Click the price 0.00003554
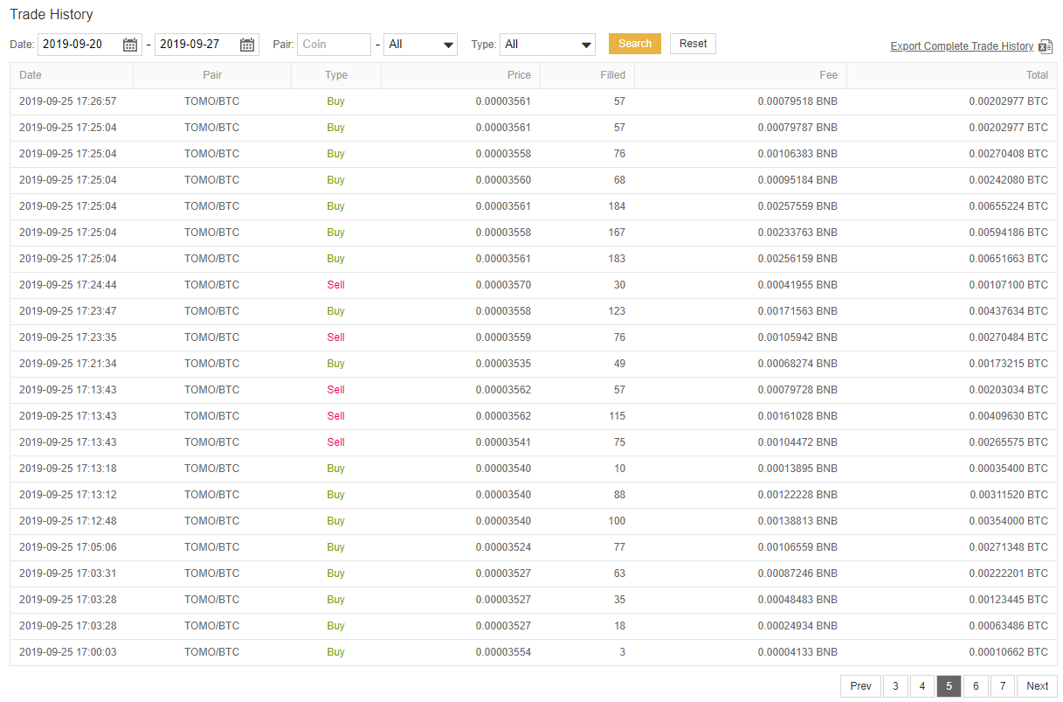 tap(503, 652)
